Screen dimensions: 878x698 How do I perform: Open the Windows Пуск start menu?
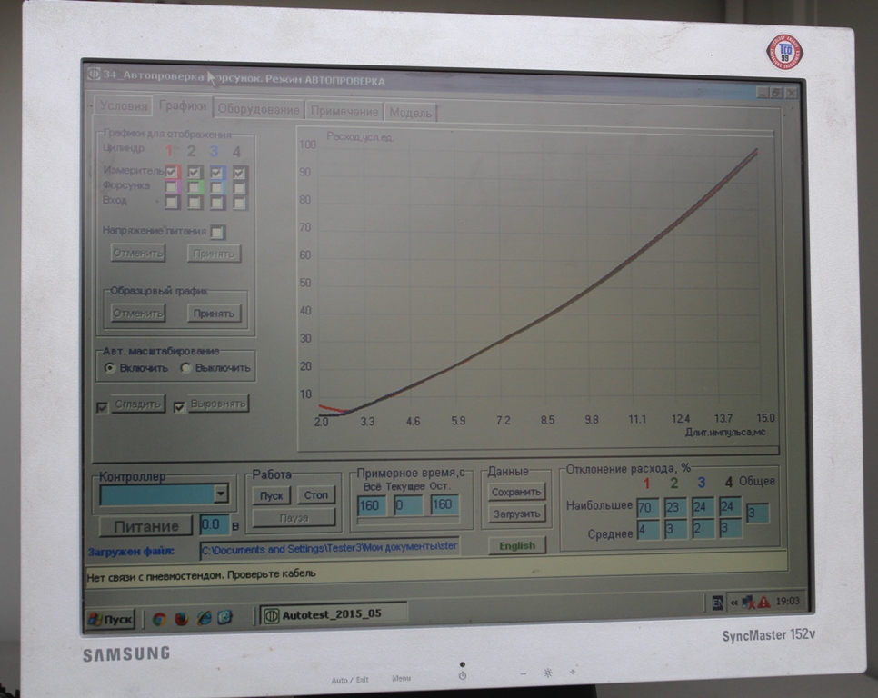point(110,620)
